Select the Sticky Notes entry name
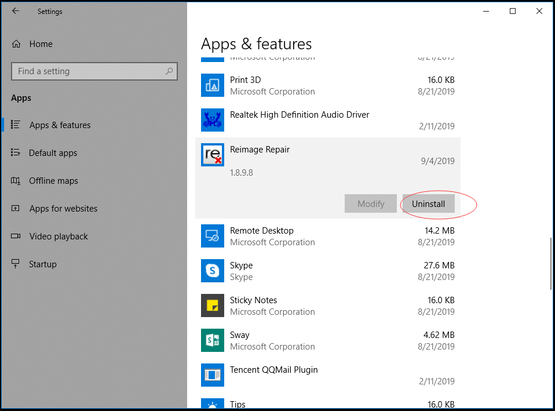Screen dimensions: 555x411 tap(253, 300)
